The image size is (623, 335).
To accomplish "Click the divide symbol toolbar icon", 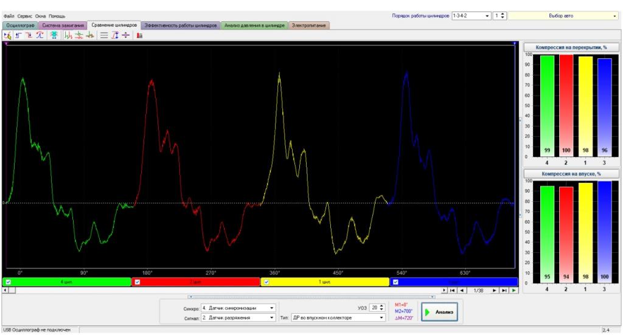I will 125,35.
